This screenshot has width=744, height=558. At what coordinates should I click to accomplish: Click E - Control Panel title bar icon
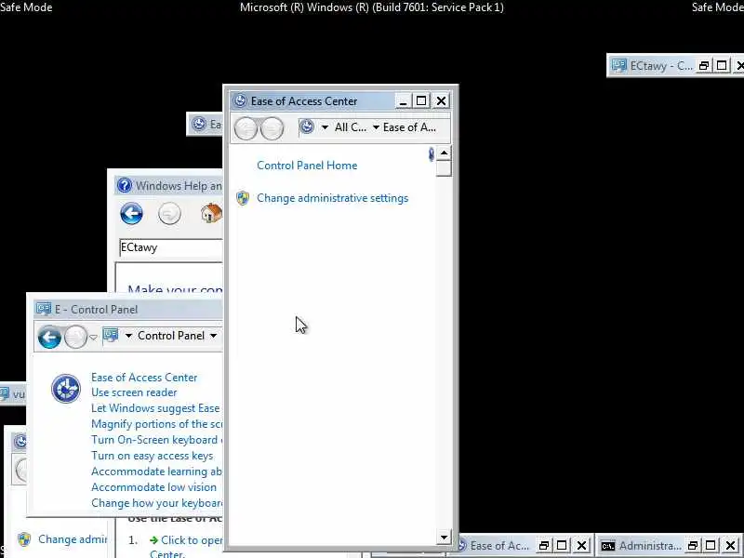pos(44,309)
